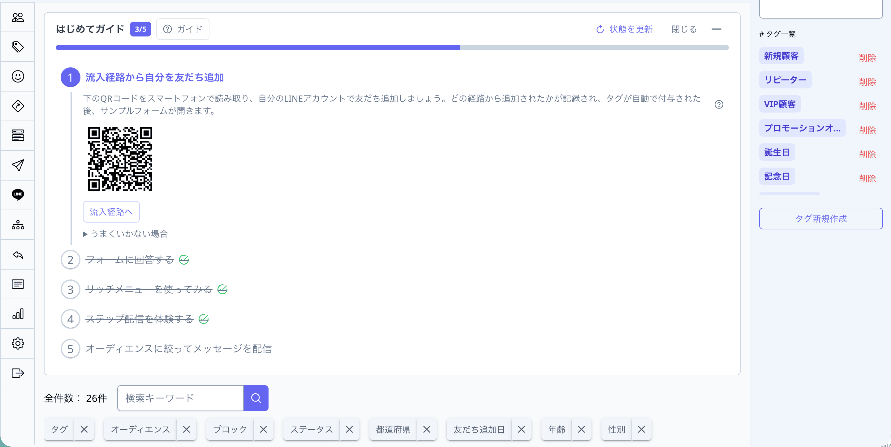Click the help question mark beside step 1 description
This screenshot has width=891, height=447.
(x=719, y=104)
